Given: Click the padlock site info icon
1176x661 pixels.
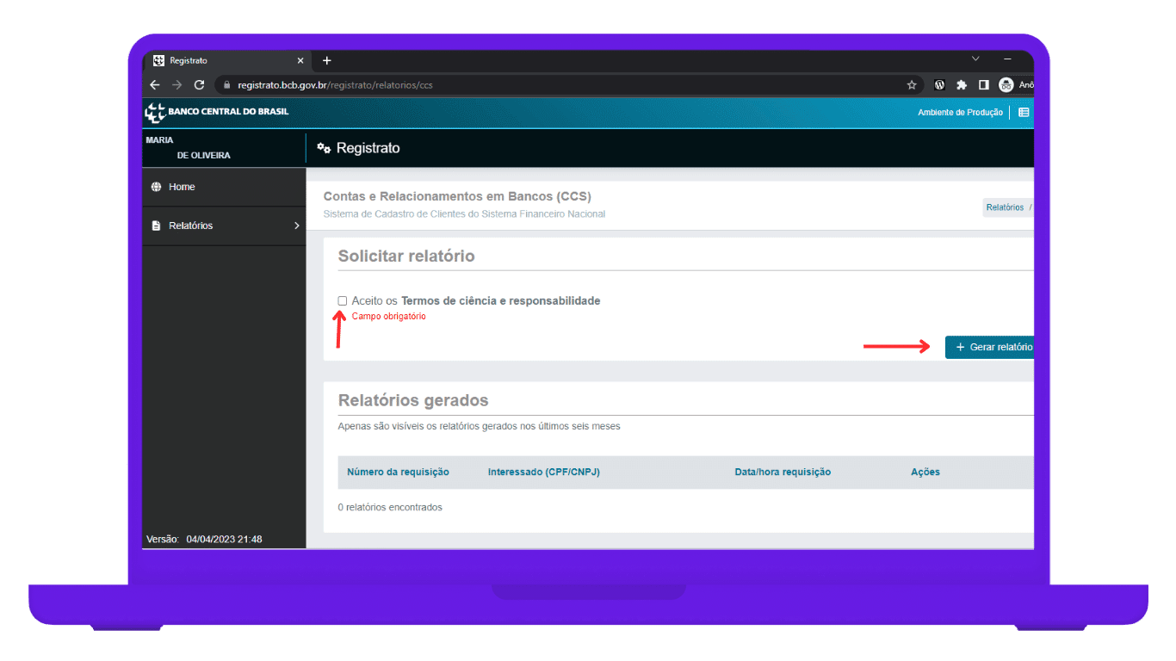Looking at the screenshot, I should [226, 85].
